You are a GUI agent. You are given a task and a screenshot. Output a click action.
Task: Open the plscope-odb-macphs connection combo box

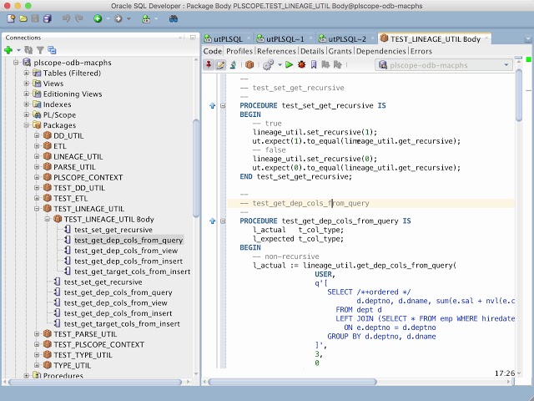click(443, 65)
